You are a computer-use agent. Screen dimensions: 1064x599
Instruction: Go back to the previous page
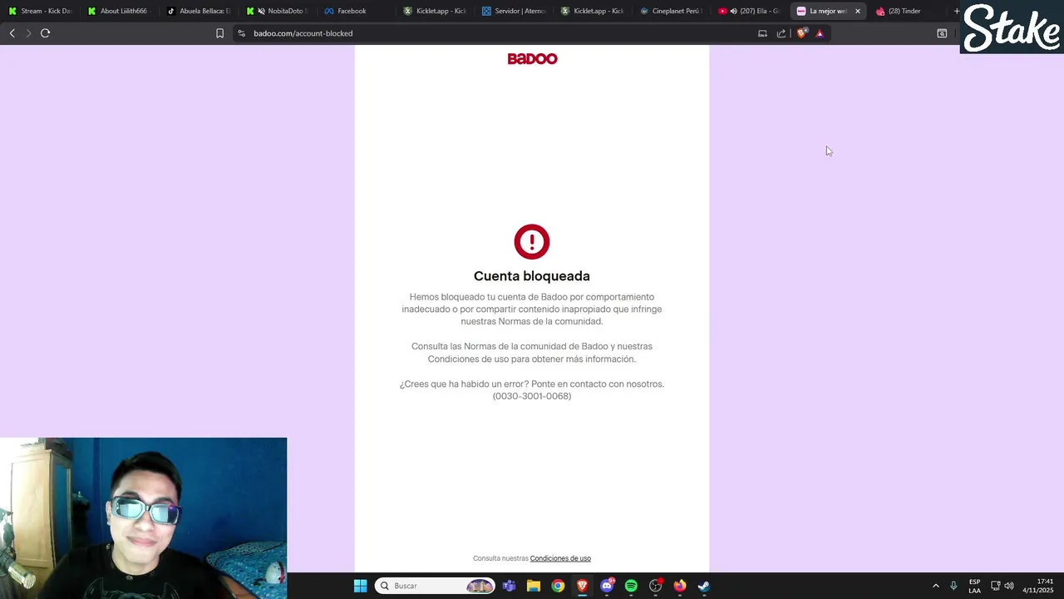[12, 33]
